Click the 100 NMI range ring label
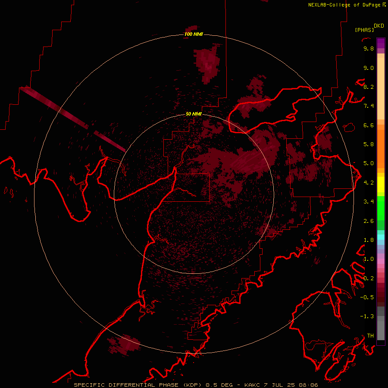 pyautogui.click(x=194, y=34)
